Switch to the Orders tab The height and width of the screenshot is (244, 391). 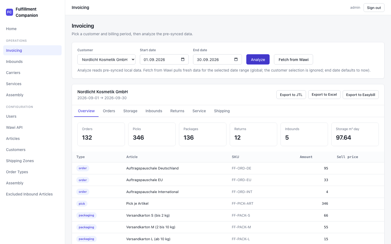click(x=109, y=111)
